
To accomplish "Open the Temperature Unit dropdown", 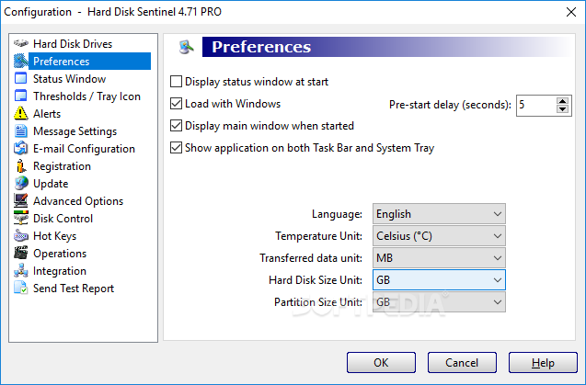I will pos(439,236).
